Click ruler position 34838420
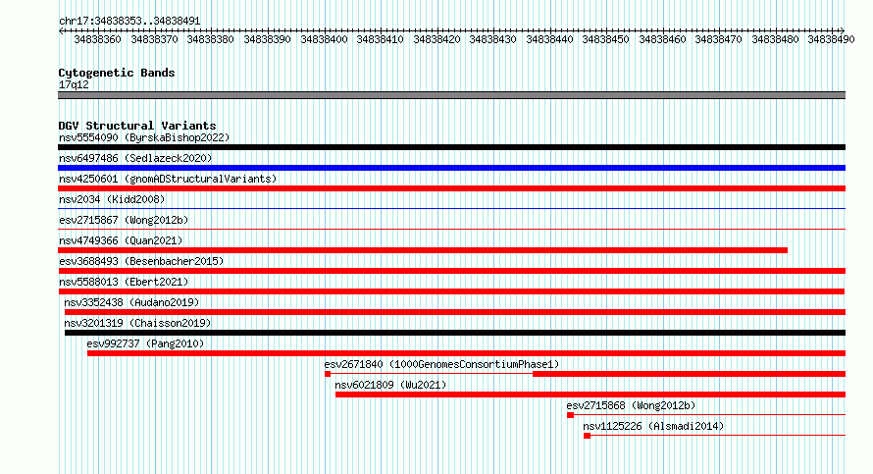This screenshot has height=474, width=873. (x=436, y=39)
